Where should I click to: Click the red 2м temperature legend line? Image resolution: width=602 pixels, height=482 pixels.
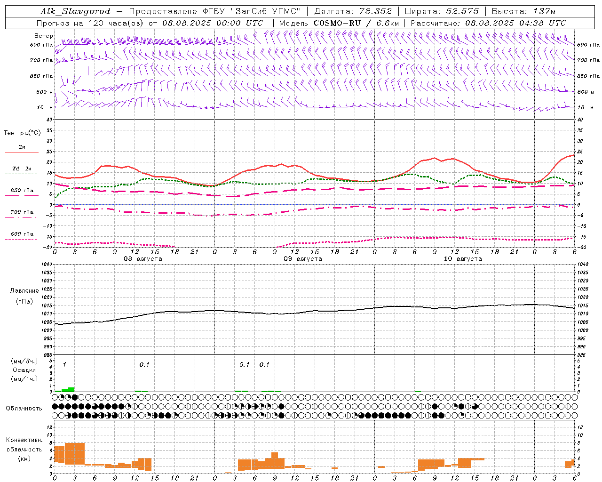pyautogui.click(x=22, y=152)
